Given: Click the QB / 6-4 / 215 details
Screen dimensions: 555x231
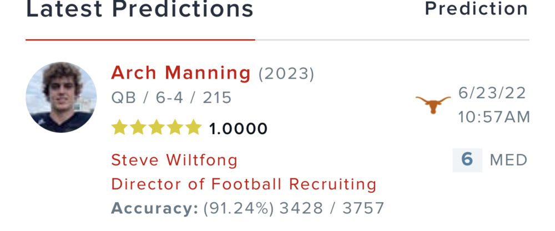Looking at the screenshot, I should tap(171, 98).
